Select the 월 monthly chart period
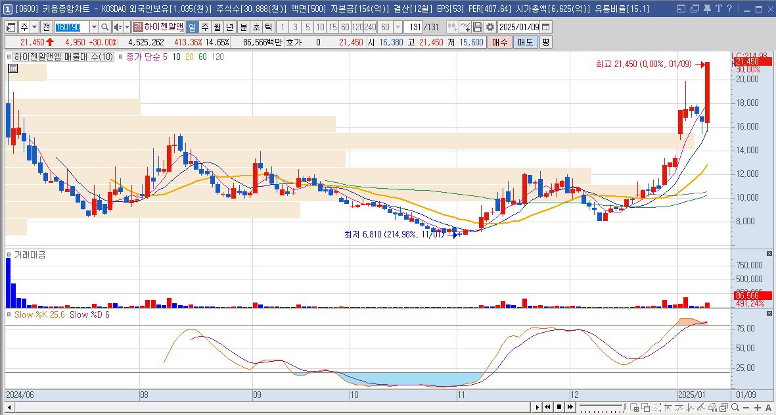 [217, 27]
